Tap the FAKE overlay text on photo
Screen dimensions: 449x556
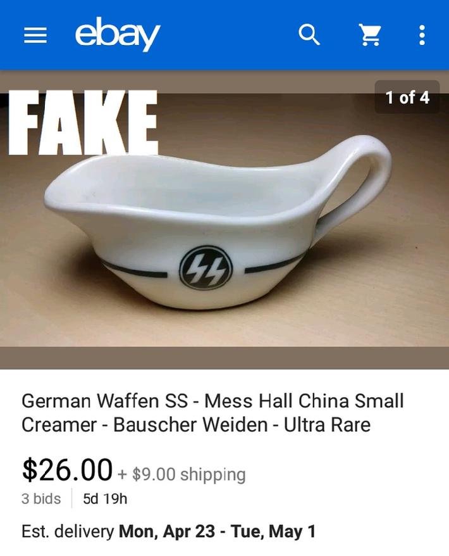click(x=83, y=123)
